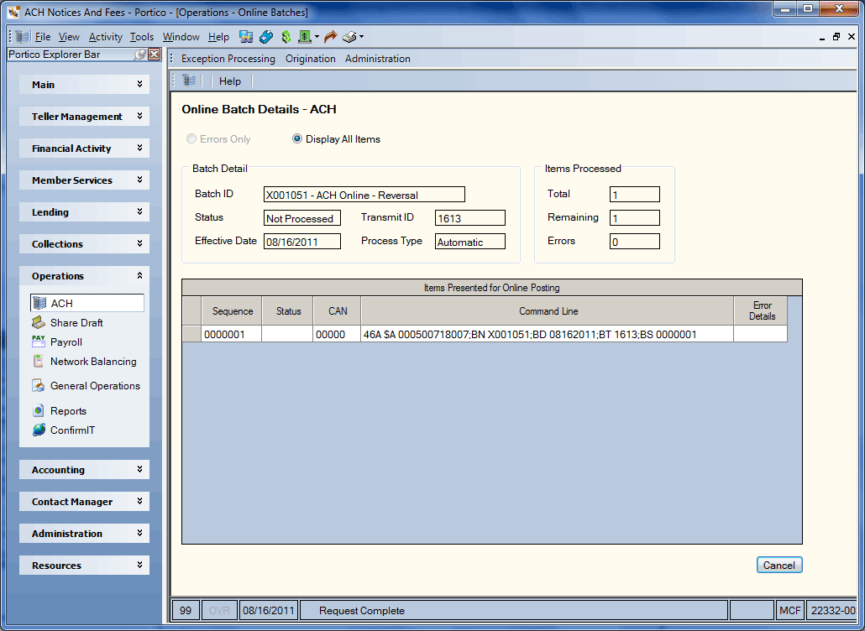Image resolution: width=865 pixels, height=631 pixels.
Task: Expand the Lending section
Action: click(85, 212)
